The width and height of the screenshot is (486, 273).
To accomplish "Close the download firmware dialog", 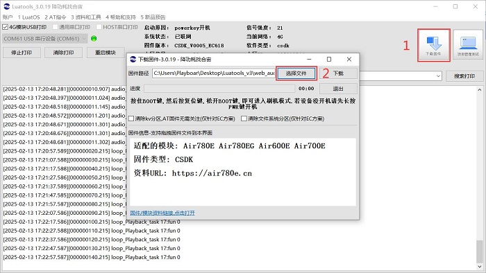I will click(x=349, y=59).
